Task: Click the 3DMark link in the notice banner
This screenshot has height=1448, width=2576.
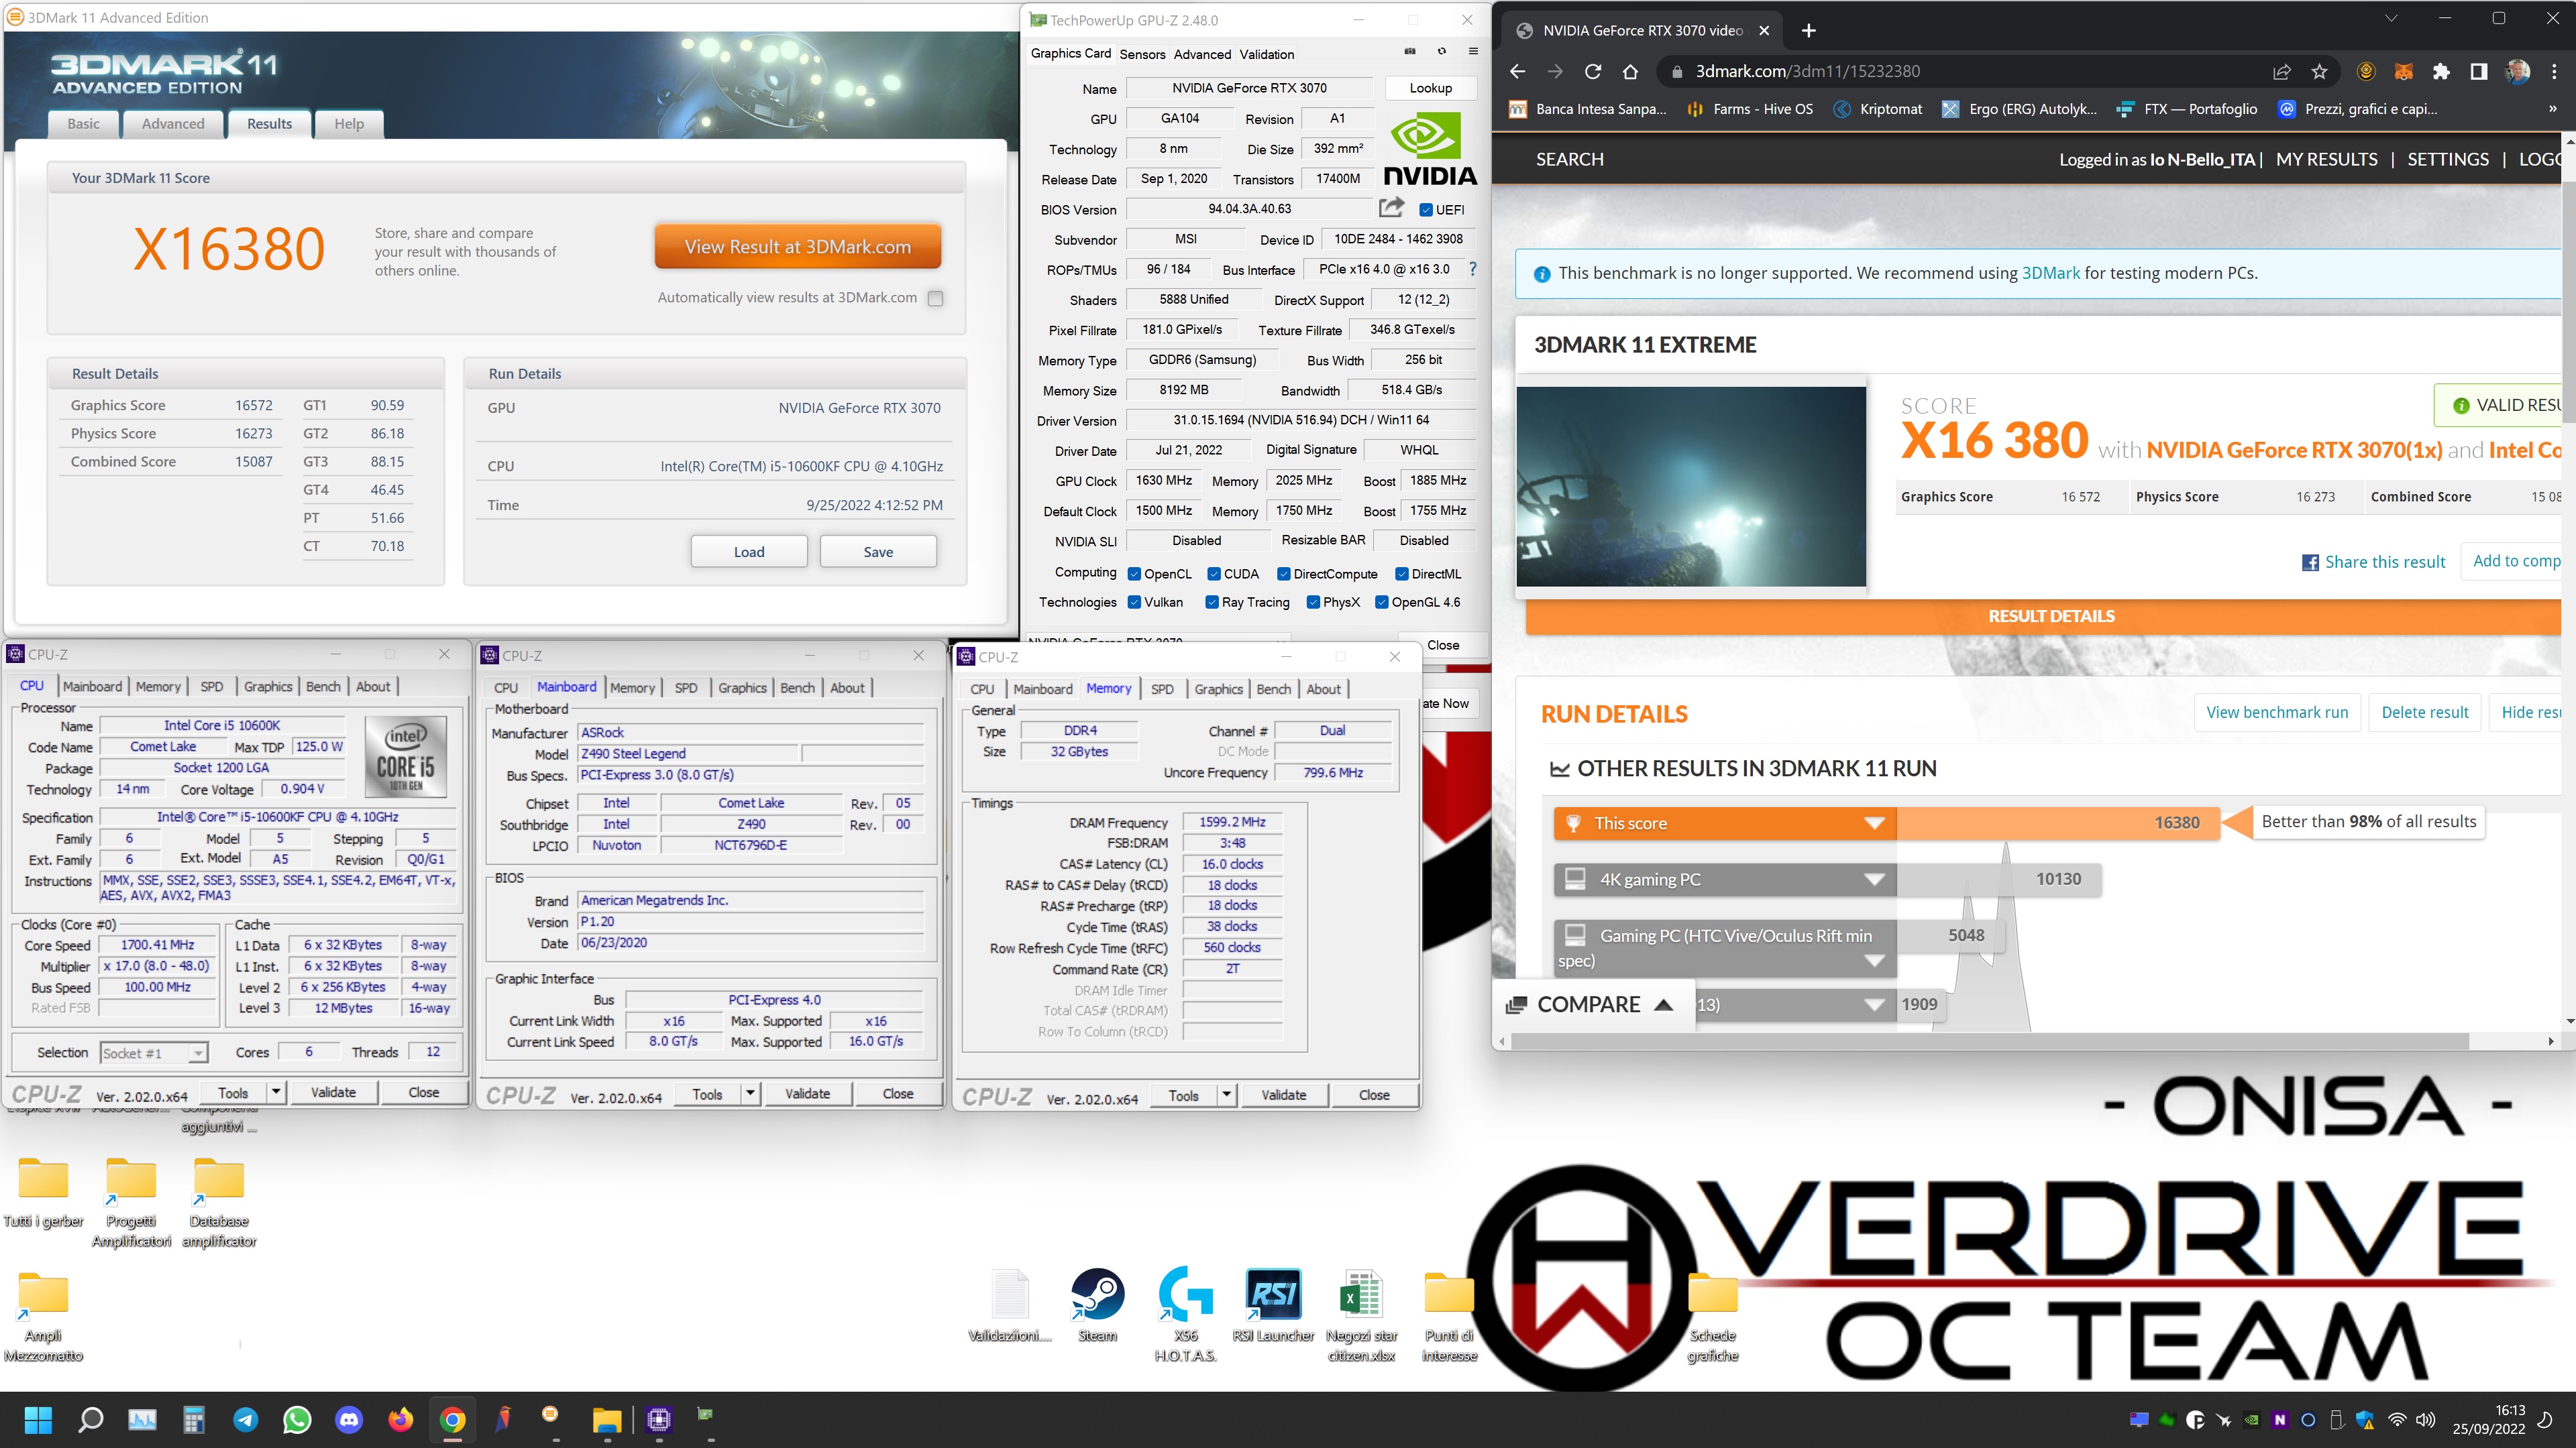Action: click(2050, 273)
